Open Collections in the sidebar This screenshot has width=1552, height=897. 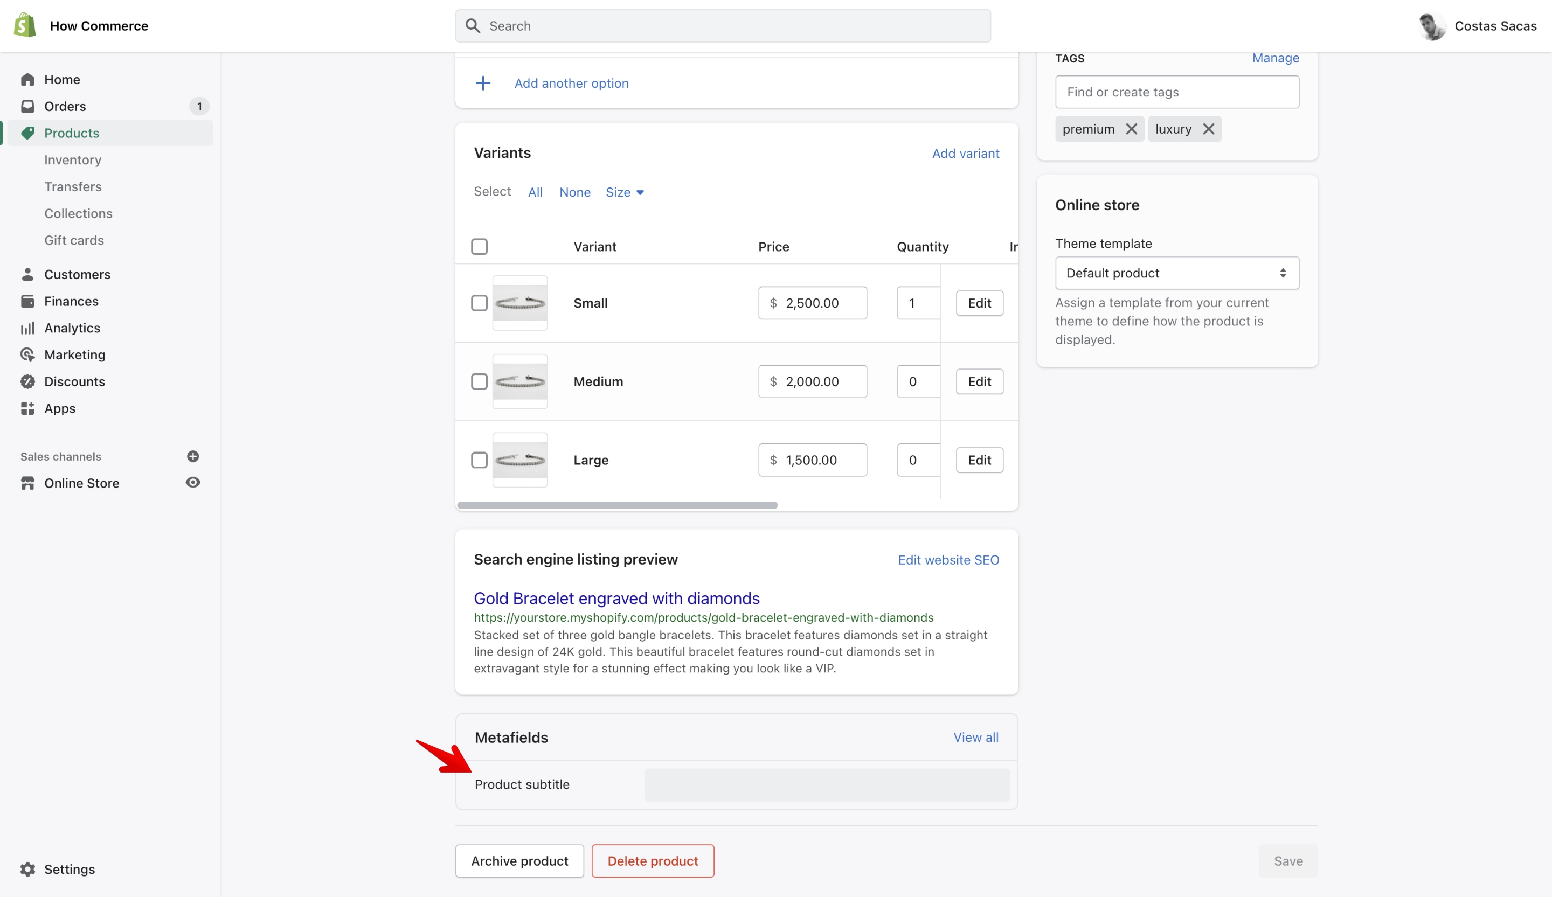click(x=78, y=214)
